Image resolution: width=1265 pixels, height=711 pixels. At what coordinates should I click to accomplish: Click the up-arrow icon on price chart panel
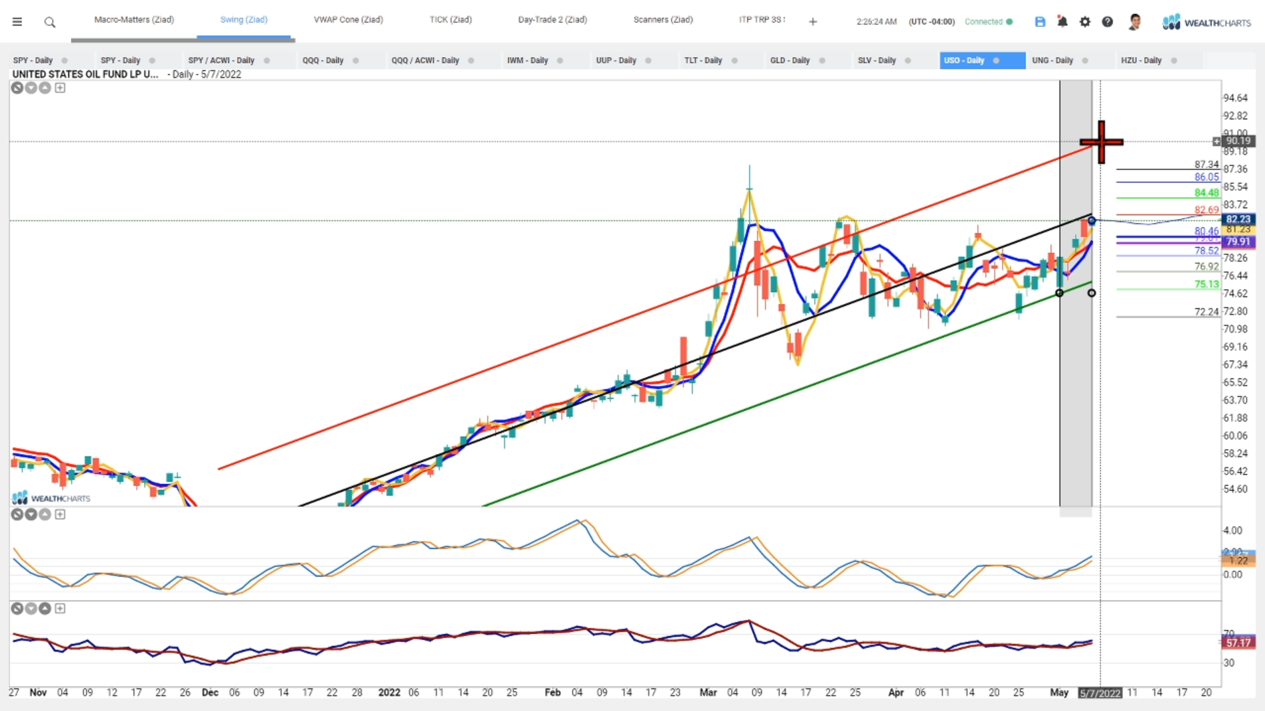coord(45,88)
